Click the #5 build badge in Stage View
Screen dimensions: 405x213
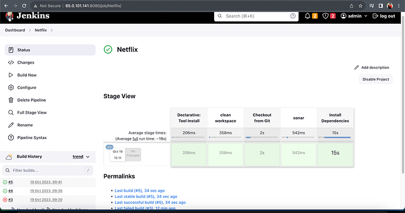click(x=109, y=147)
